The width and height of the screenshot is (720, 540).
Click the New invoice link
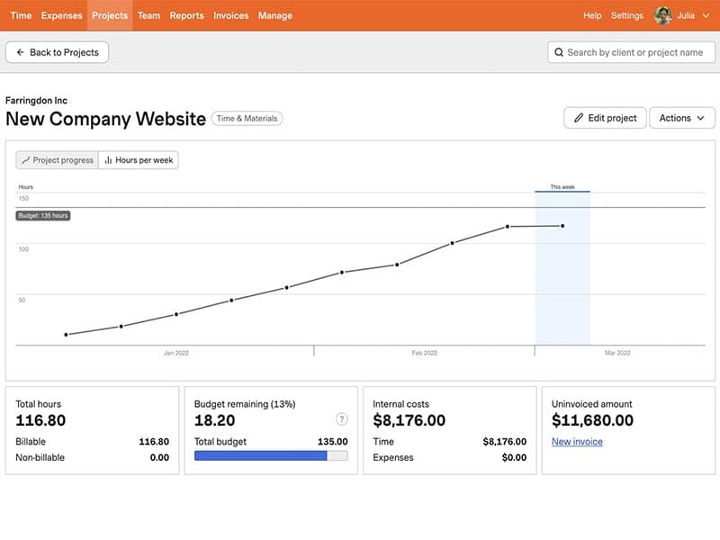point(577,442)
